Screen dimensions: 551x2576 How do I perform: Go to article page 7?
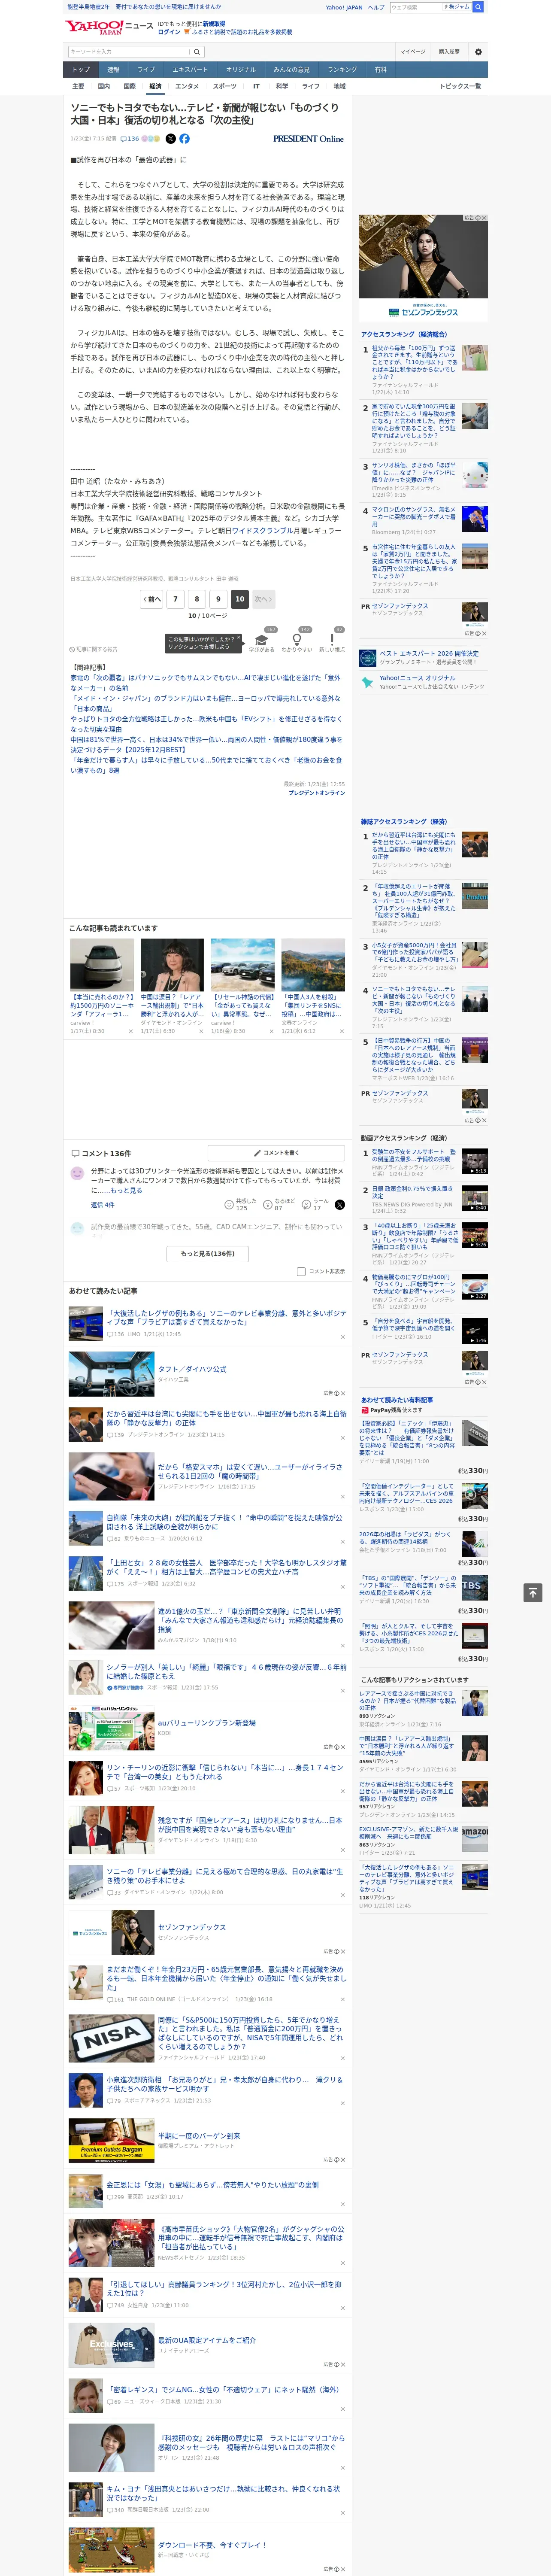pyautogui.click(x=175, y=599)
